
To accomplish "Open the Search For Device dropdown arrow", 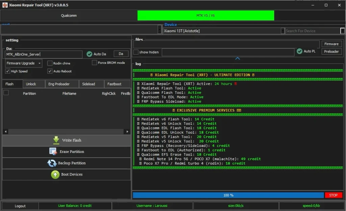I will 342,31.
